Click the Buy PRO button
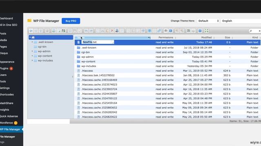This screenshot has height=146, width=261. pos(71,21)
